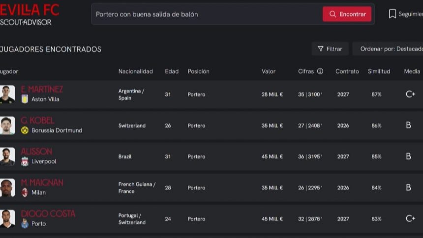Click the Aston Villa club crest icon
This screenshot has width=423, height=238.
tap(25, 99)
